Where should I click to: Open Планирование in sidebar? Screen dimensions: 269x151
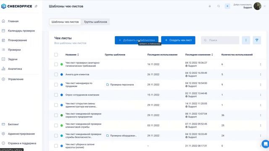[x=17, y=40]
